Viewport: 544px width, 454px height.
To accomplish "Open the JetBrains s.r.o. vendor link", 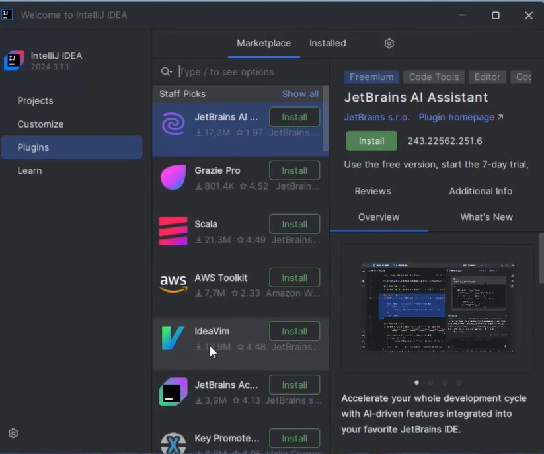I will tap(377, 117).
